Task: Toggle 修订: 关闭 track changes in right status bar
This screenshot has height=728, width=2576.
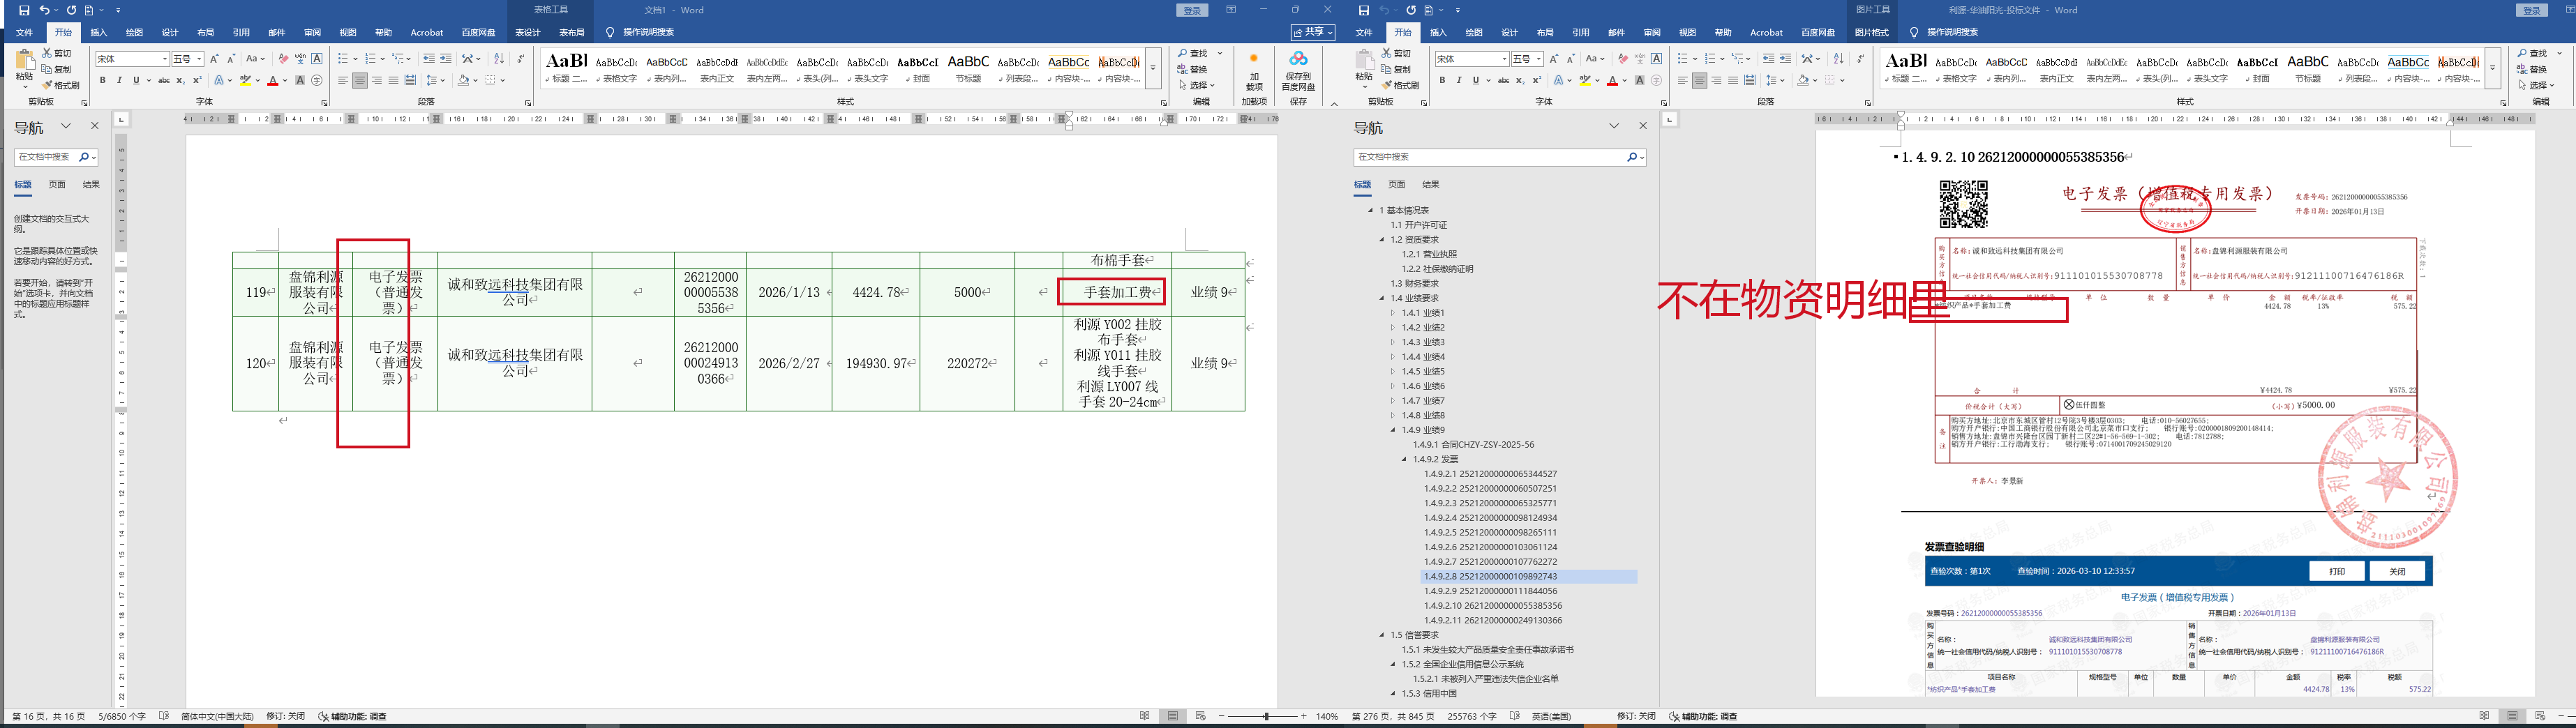Action: point(1636,716)
